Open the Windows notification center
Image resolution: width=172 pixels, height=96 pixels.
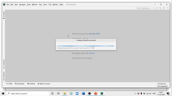point(168,94)
